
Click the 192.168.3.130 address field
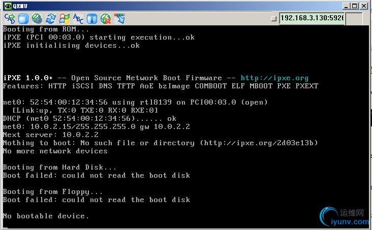pyautogui.click(x=312, y=18)
